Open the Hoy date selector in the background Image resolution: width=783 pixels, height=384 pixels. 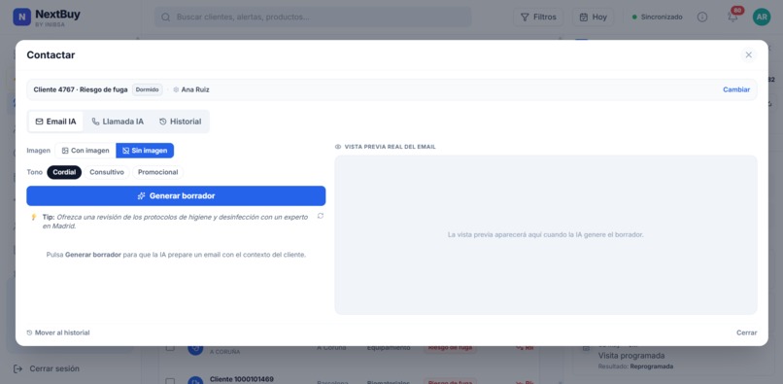[593, 17]
